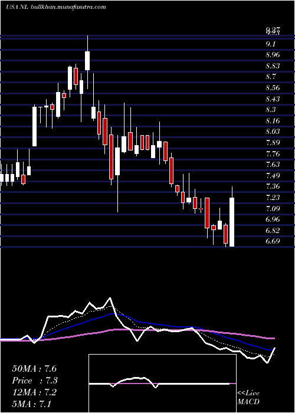This screenshot has height=413, width=295.
Task: Click the 7.76 price axis label
Action: coord(273,153)
